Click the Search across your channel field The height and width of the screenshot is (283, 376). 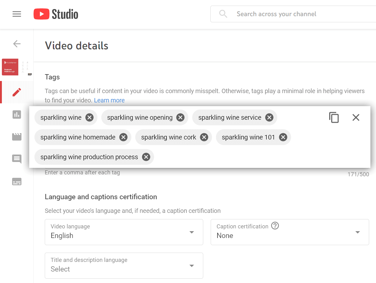[298, 14]
